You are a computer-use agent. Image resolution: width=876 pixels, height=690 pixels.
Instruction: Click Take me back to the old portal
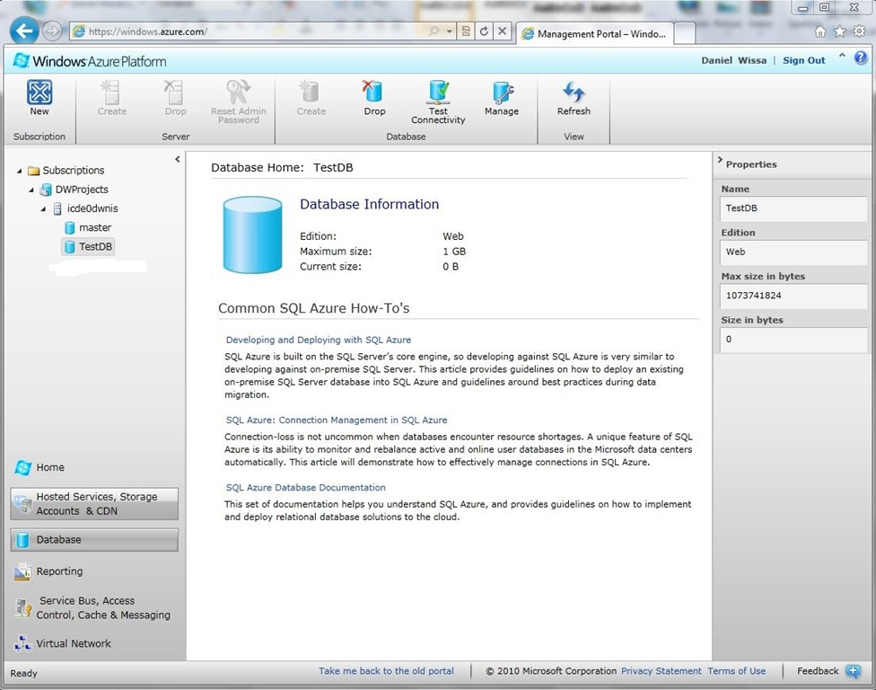[x=386, y=671]
